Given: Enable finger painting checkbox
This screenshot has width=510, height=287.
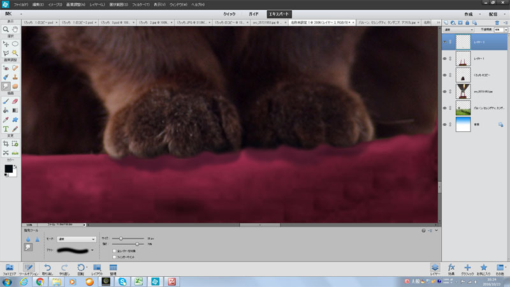Looking at the screenshot, I should click(114, 257).
